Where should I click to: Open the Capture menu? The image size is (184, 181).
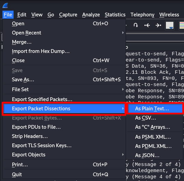pyautogui.click(x=68, y=15)
